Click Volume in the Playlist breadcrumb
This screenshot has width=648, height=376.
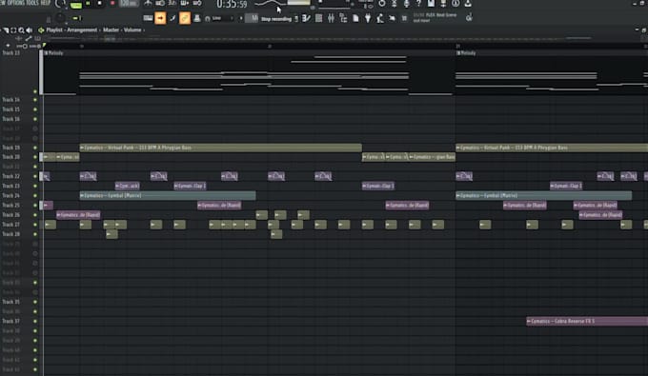(x=132, y=30)
